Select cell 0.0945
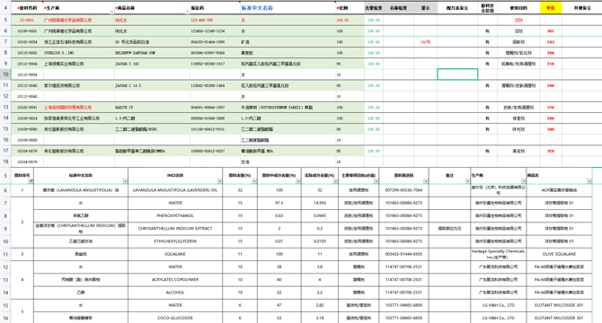This screenshot has width=602, height=323. 320,215
